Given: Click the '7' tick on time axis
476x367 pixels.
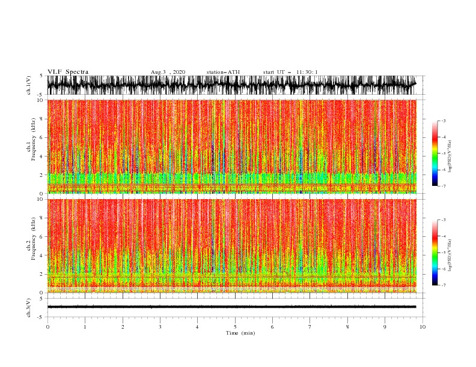Looking at the screenshot, I should coord(310,327).
